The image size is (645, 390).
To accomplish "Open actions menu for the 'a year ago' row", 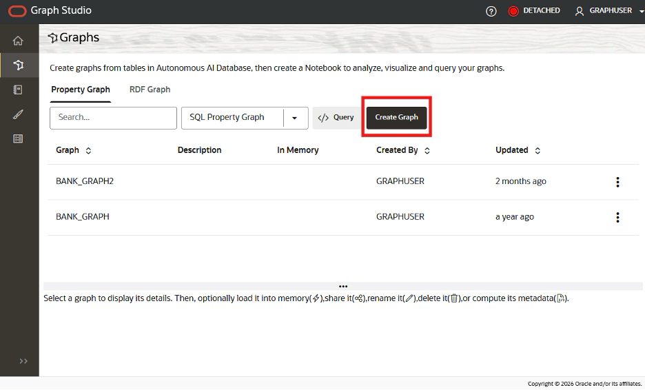I will click(617, 217).
